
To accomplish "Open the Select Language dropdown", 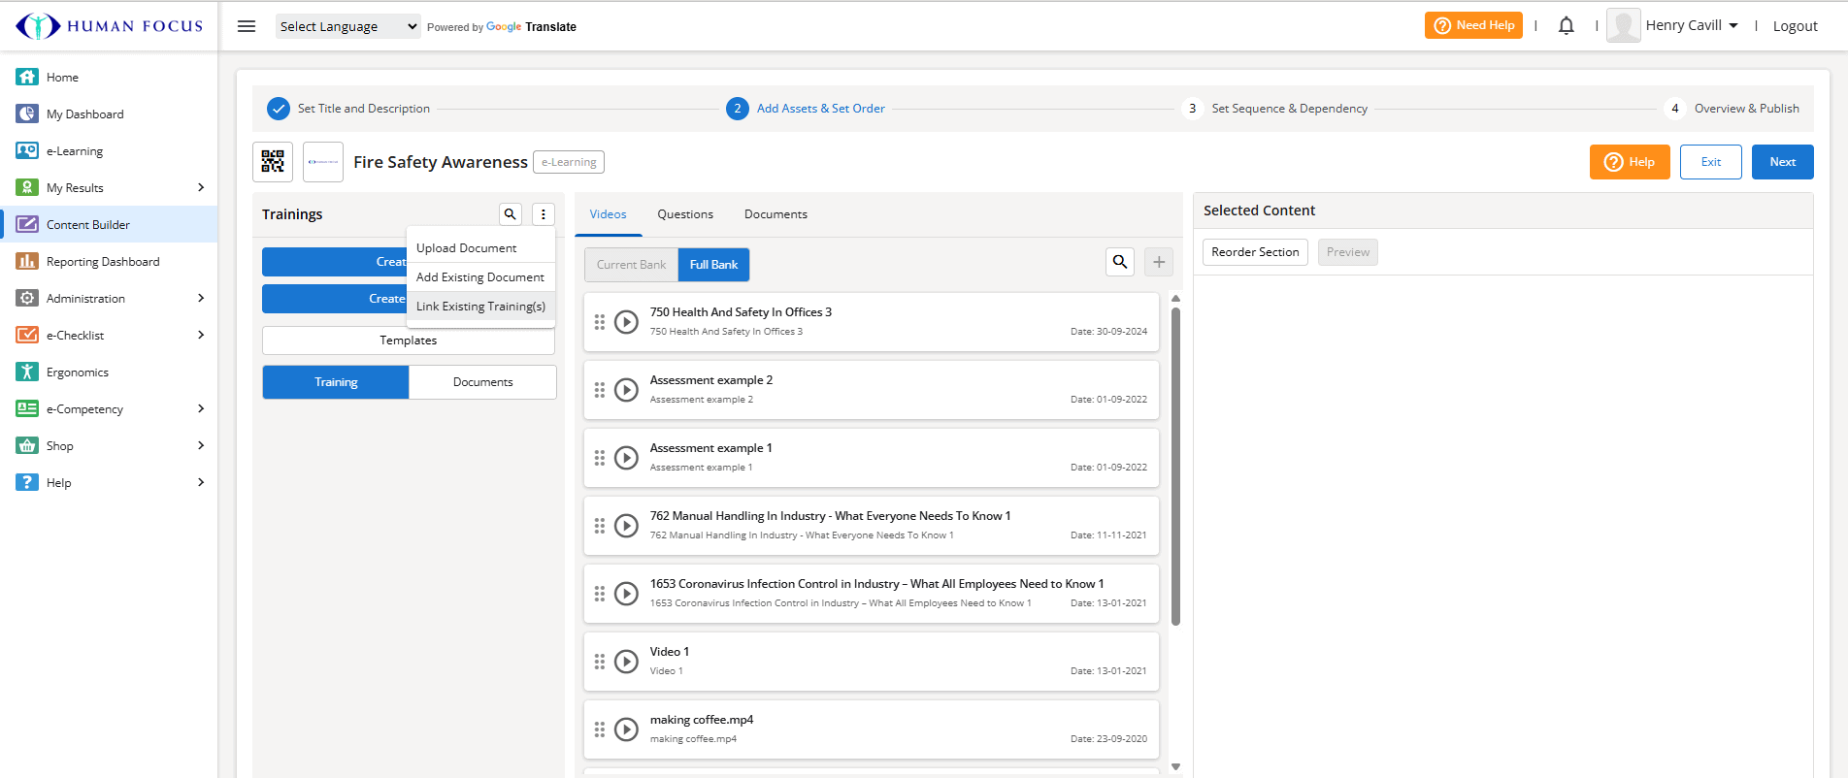I will tap(347, 26).
